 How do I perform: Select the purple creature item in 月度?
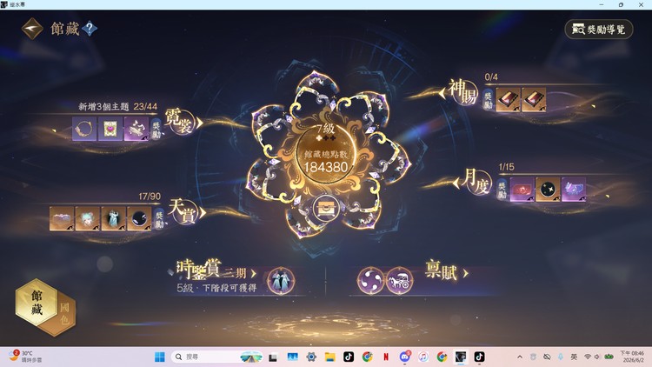[x=574, y=190]
